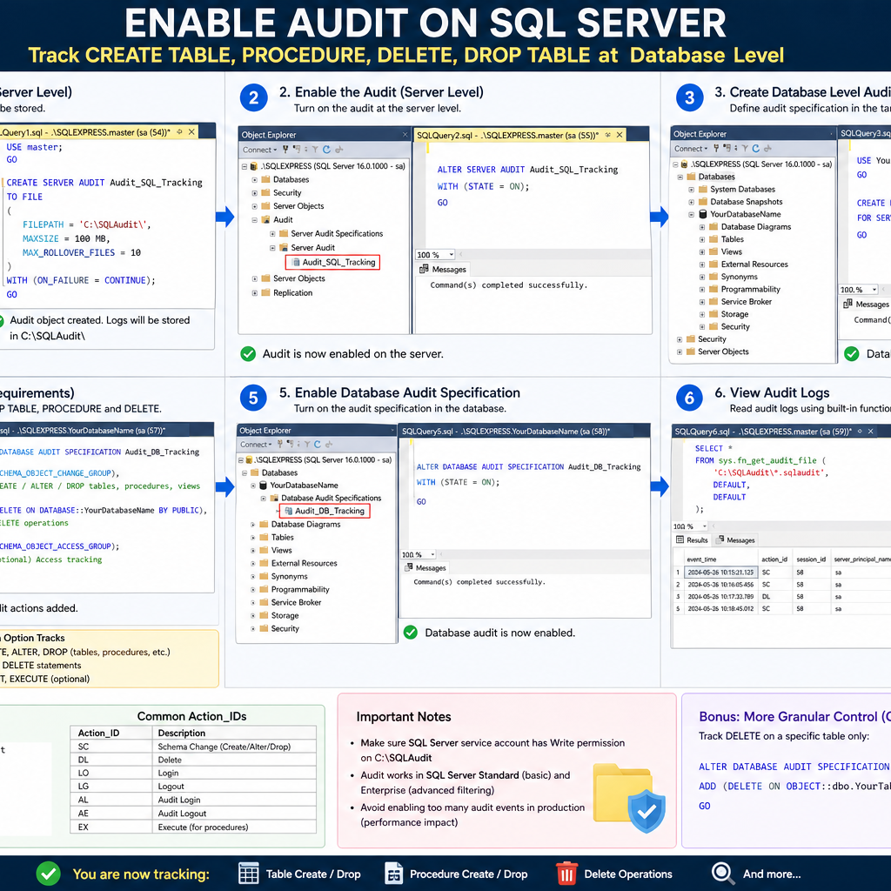Image resolution: width=891 pixels, height=891 pixels.
Task: Expand the Server Audit Specifications node
Action: pos(272,233)
